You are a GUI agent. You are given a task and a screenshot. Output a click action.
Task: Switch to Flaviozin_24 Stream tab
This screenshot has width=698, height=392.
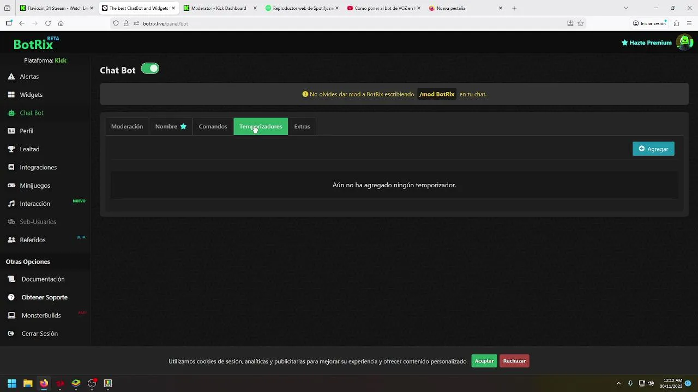pyautogui.click(x=57, y=8)
